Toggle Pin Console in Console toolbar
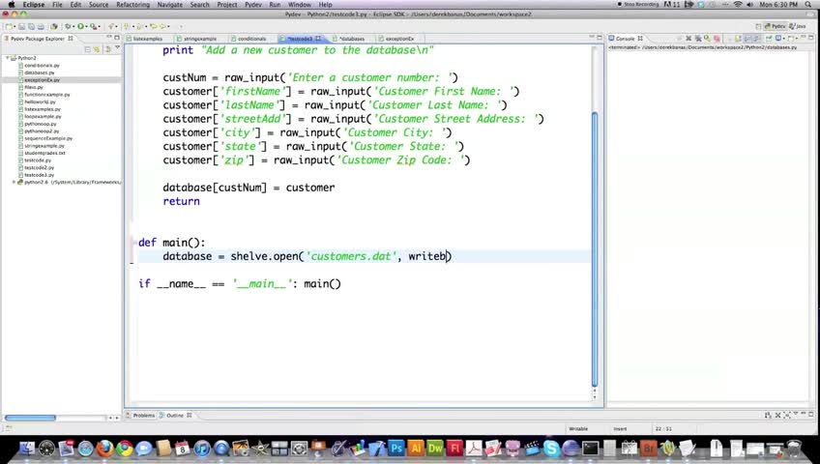This screenshot has width=820, height=464. [x=769, y=38]
